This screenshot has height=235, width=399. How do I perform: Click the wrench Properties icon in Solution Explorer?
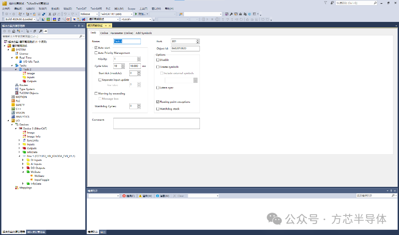[40, 31]
